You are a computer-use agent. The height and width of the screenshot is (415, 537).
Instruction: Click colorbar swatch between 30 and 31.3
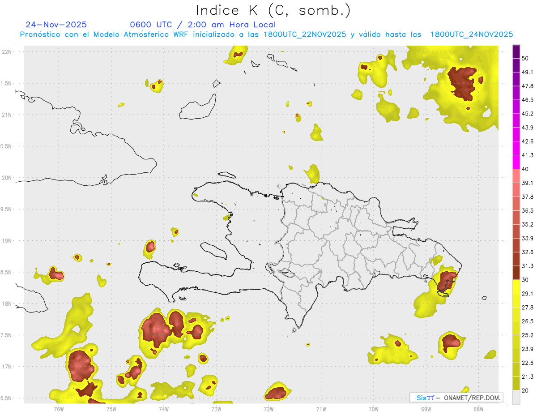(516, 273)
